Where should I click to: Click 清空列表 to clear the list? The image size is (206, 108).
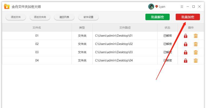tap(64, 17)
